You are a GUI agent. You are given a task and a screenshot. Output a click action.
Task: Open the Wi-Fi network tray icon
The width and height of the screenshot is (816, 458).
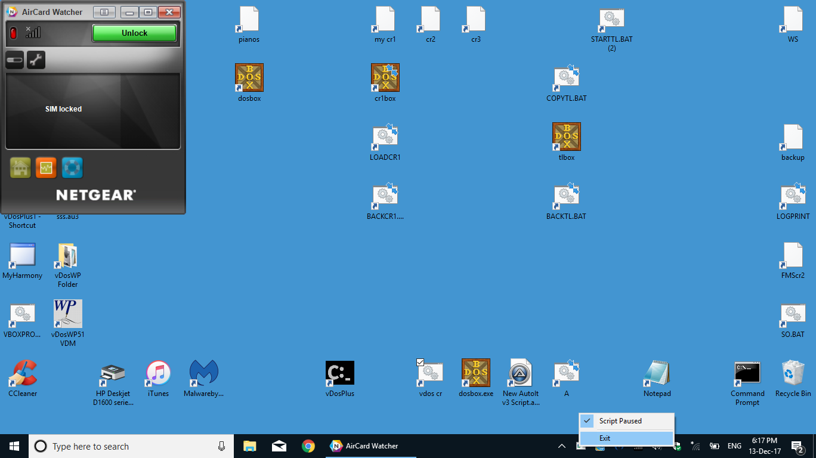click(696, 446)
